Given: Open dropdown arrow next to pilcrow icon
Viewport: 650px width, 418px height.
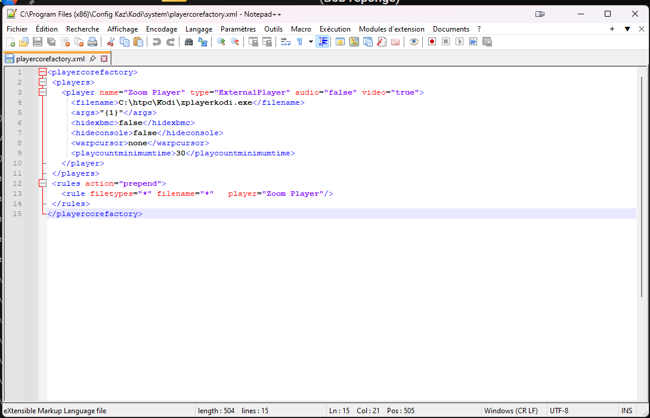Looking at the screenshot, I should click(311, 42).
